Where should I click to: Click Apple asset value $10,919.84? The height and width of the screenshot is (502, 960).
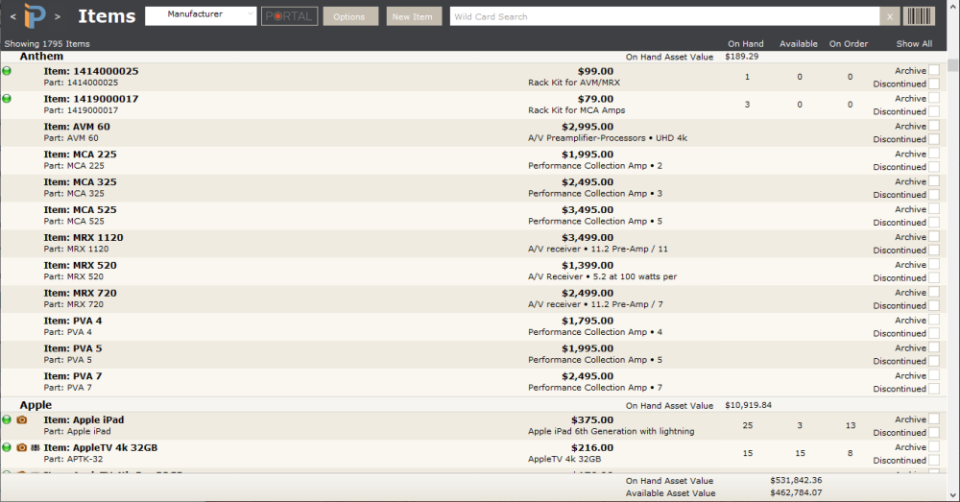click(748, 405)
